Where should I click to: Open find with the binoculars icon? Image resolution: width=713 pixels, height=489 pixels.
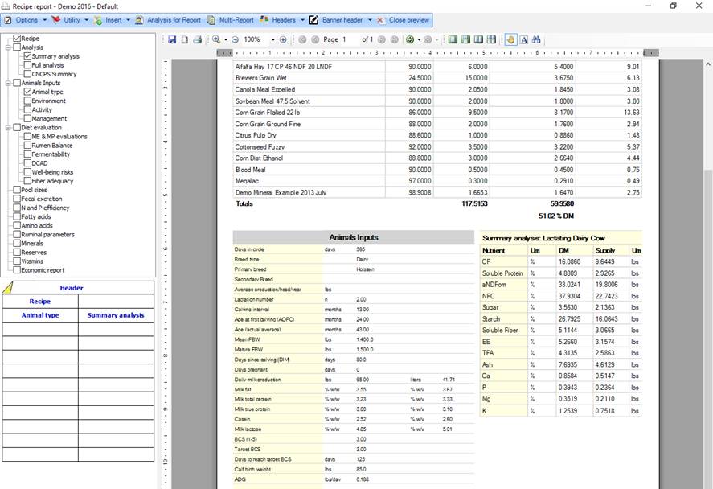(537, 39)
